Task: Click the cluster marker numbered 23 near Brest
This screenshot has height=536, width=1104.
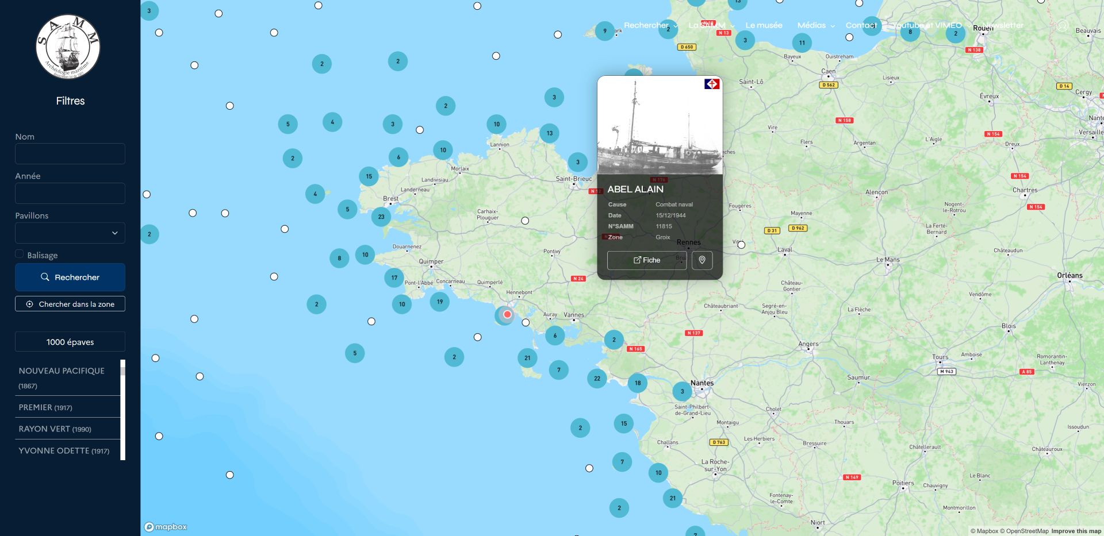Action: [x=381, y=217]
